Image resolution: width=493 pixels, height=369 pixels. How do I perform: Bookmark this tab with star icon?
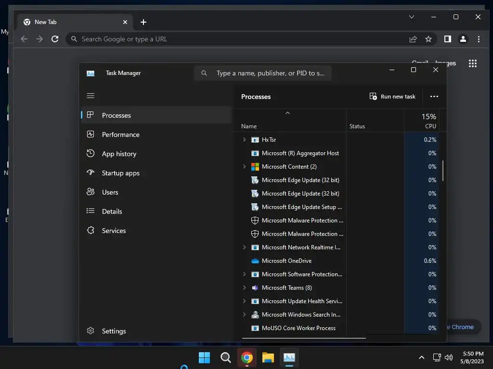(428, 39)
